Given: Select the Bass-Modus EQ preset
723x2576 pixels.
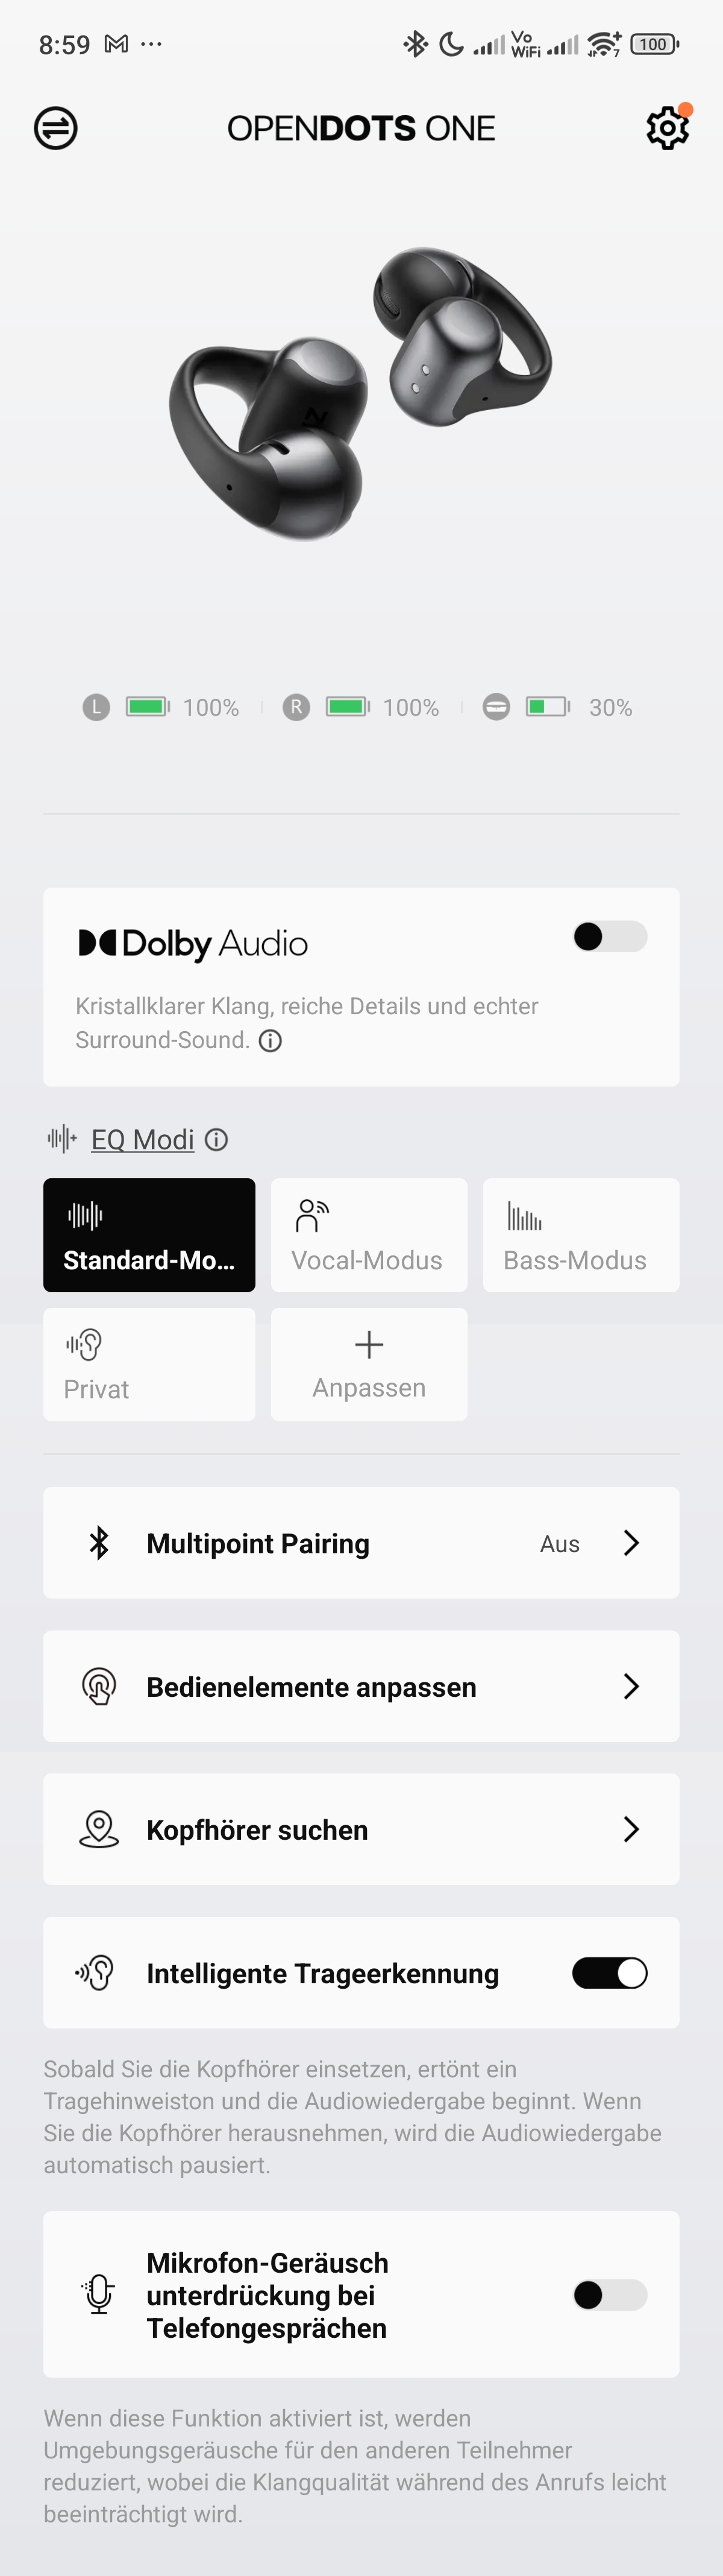Looking at the screenshot, I should tap(581, 1235).
